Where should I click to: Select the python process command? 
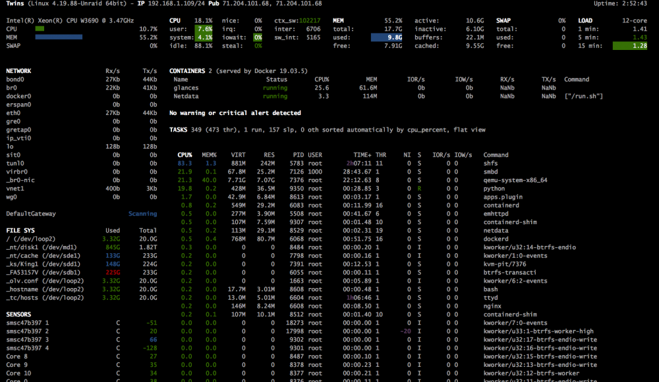494,188
